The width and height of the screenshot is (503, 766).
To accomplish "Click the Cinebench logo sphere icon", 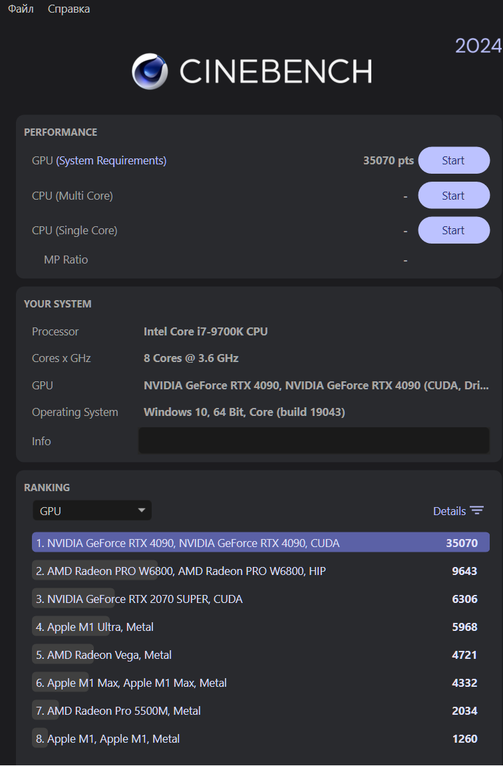I will click(150, 71).
